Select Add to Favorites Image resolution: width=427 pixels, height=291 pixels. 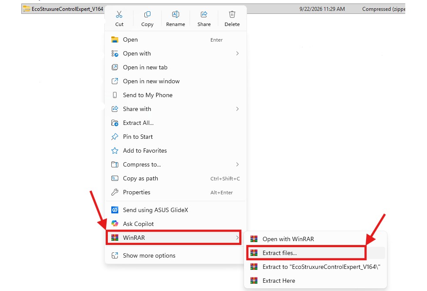(176, 150)
